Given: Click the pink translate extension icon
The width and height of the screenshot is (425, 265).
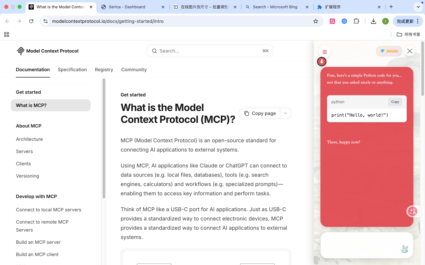Looking at the screenshot, I should [332, 21].
